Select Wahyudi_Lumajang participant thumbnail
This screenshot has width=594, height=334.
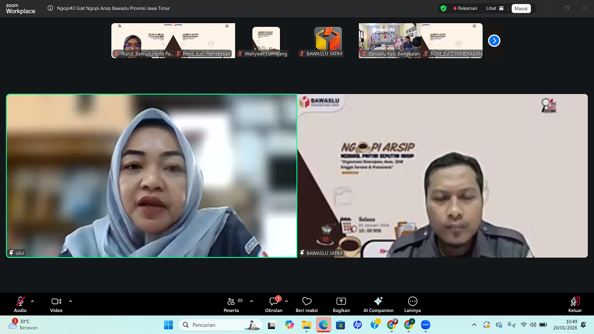coord(266,41)
